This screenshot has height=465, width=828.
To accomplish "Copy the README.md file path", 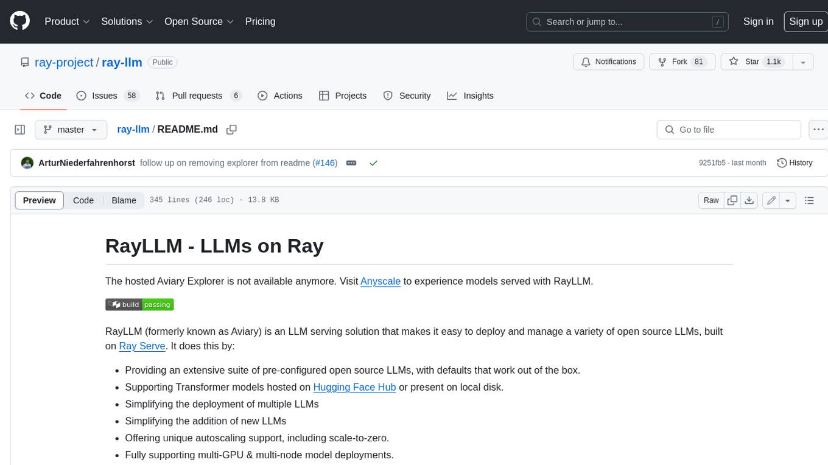I will [231, 130].
